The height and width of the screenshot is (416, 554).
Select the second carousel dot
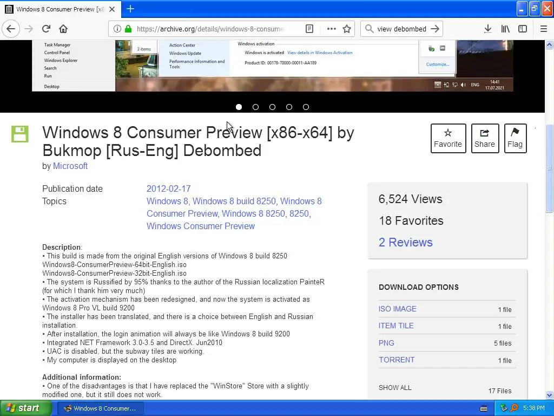pyautogui.click(x=255, y=107)
